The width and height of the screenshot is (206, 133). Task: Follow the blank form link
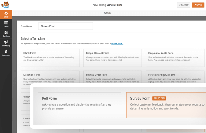pos(117,44)
